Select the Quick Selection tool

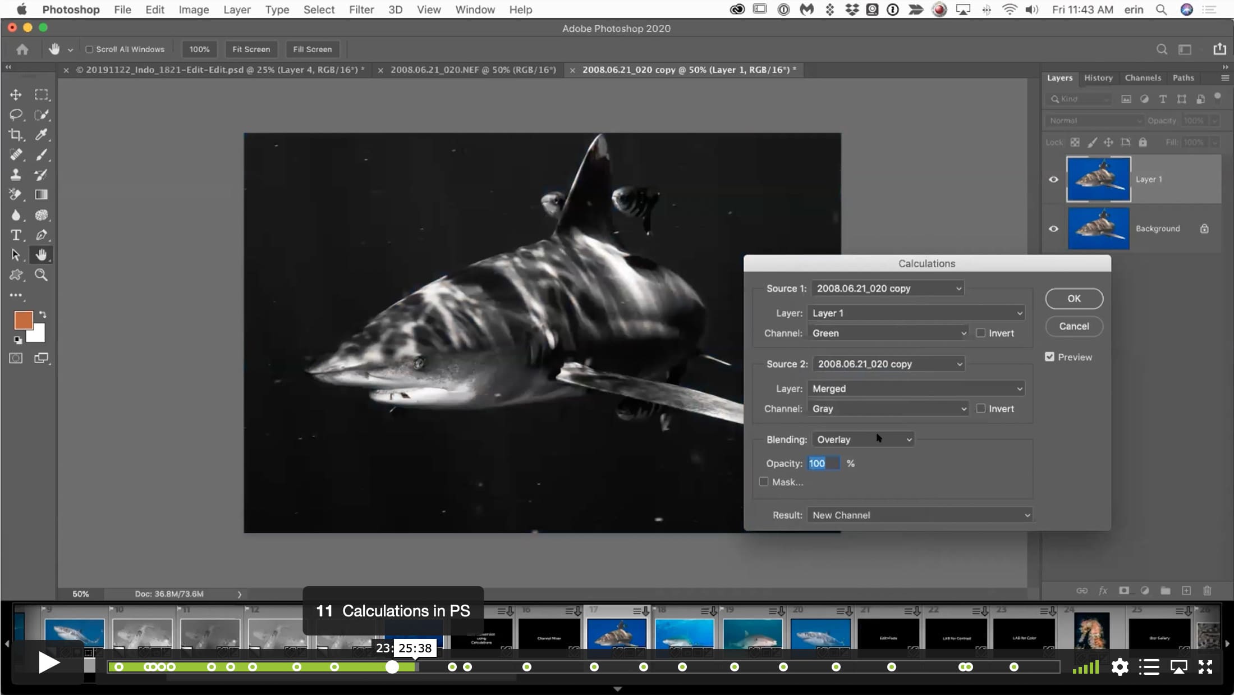coord(42,115)
